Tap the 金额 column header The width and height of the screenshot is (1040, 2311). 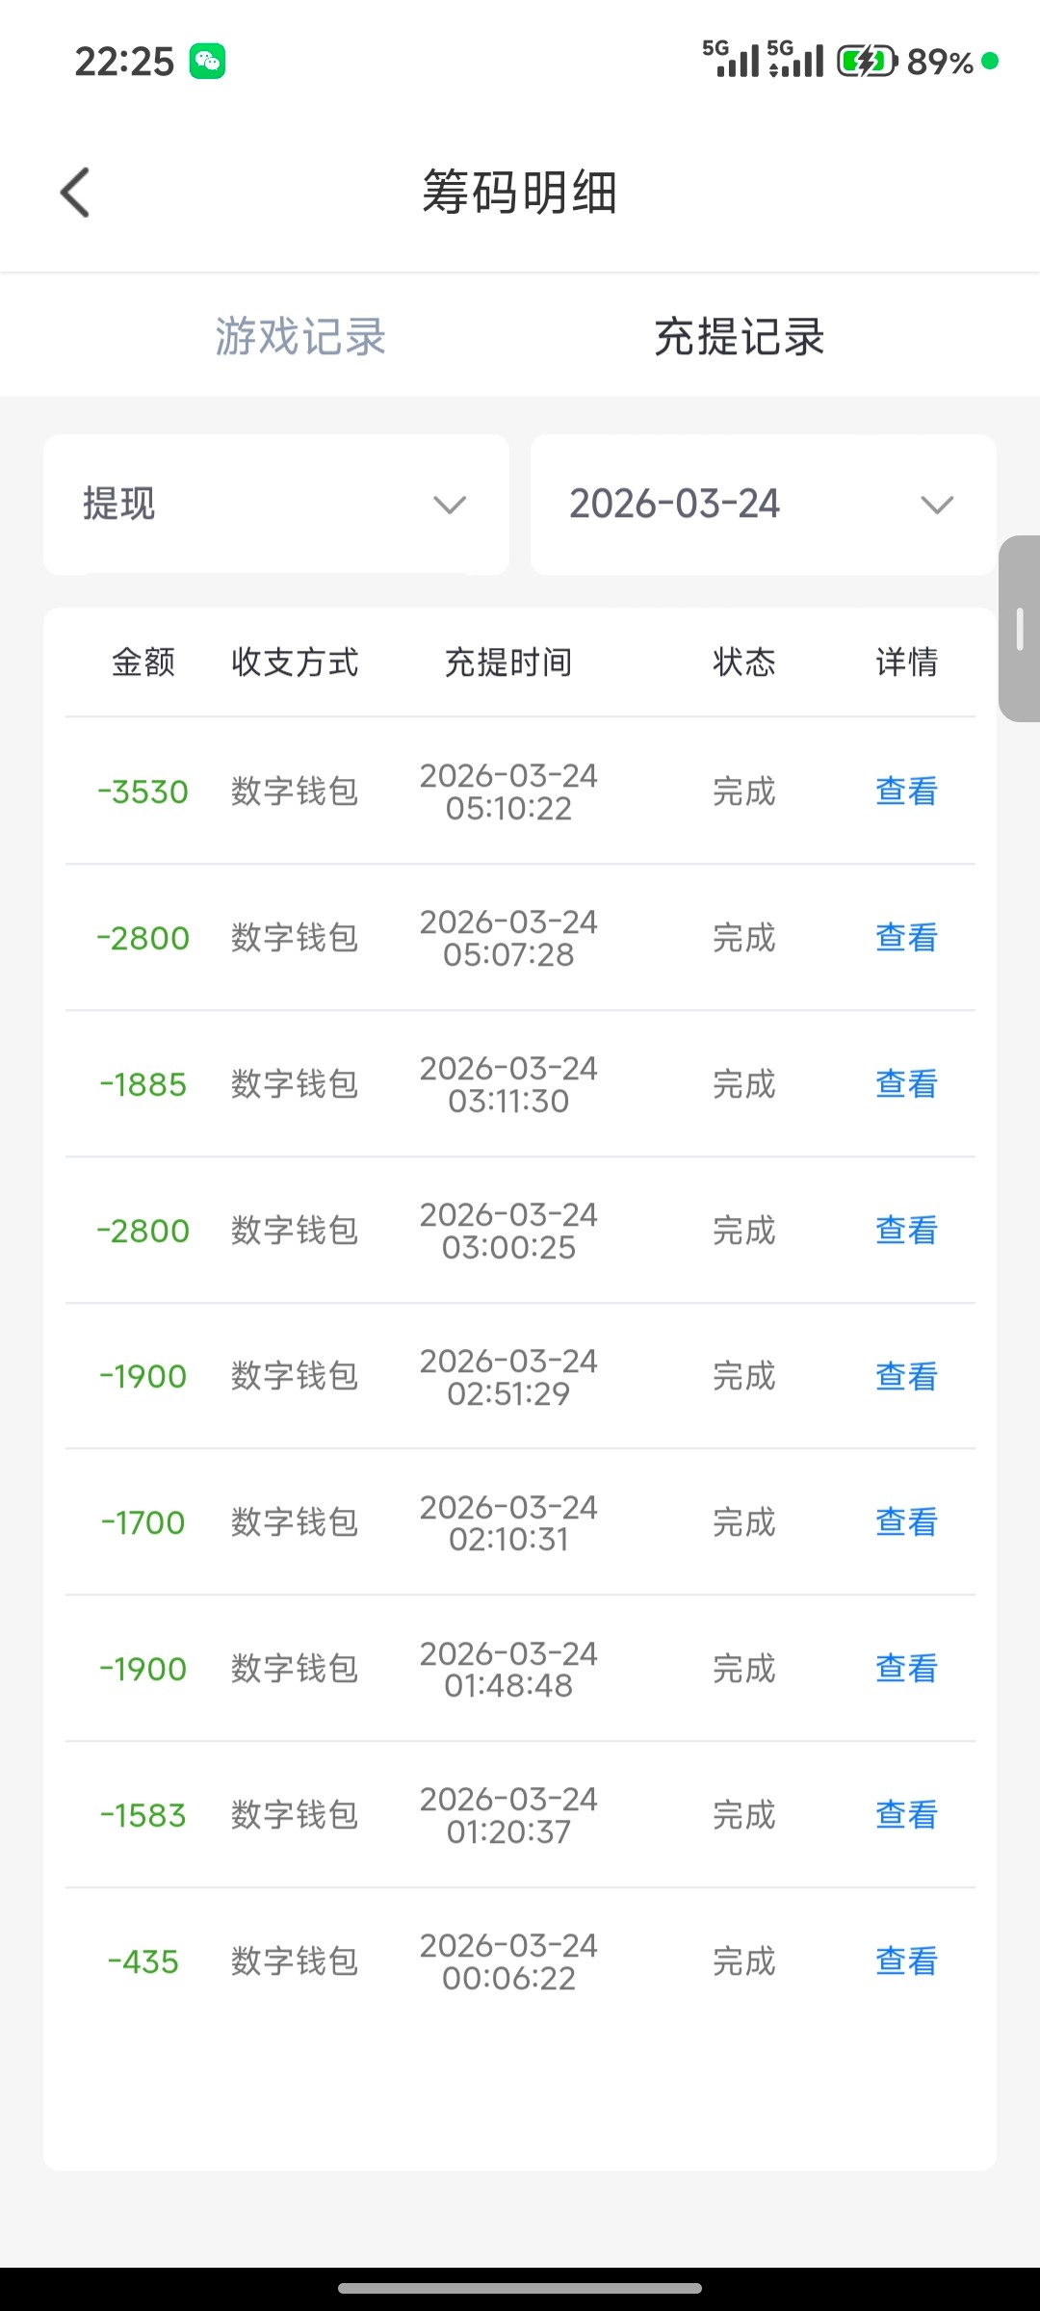[x=143, y=662]
